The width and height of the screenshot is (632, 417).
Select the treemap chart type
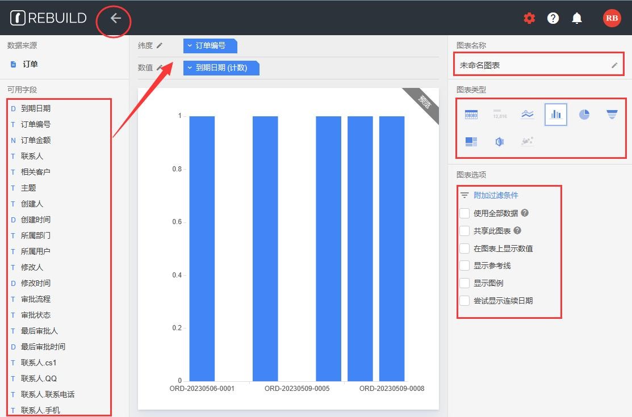click(x=471, y=141)
